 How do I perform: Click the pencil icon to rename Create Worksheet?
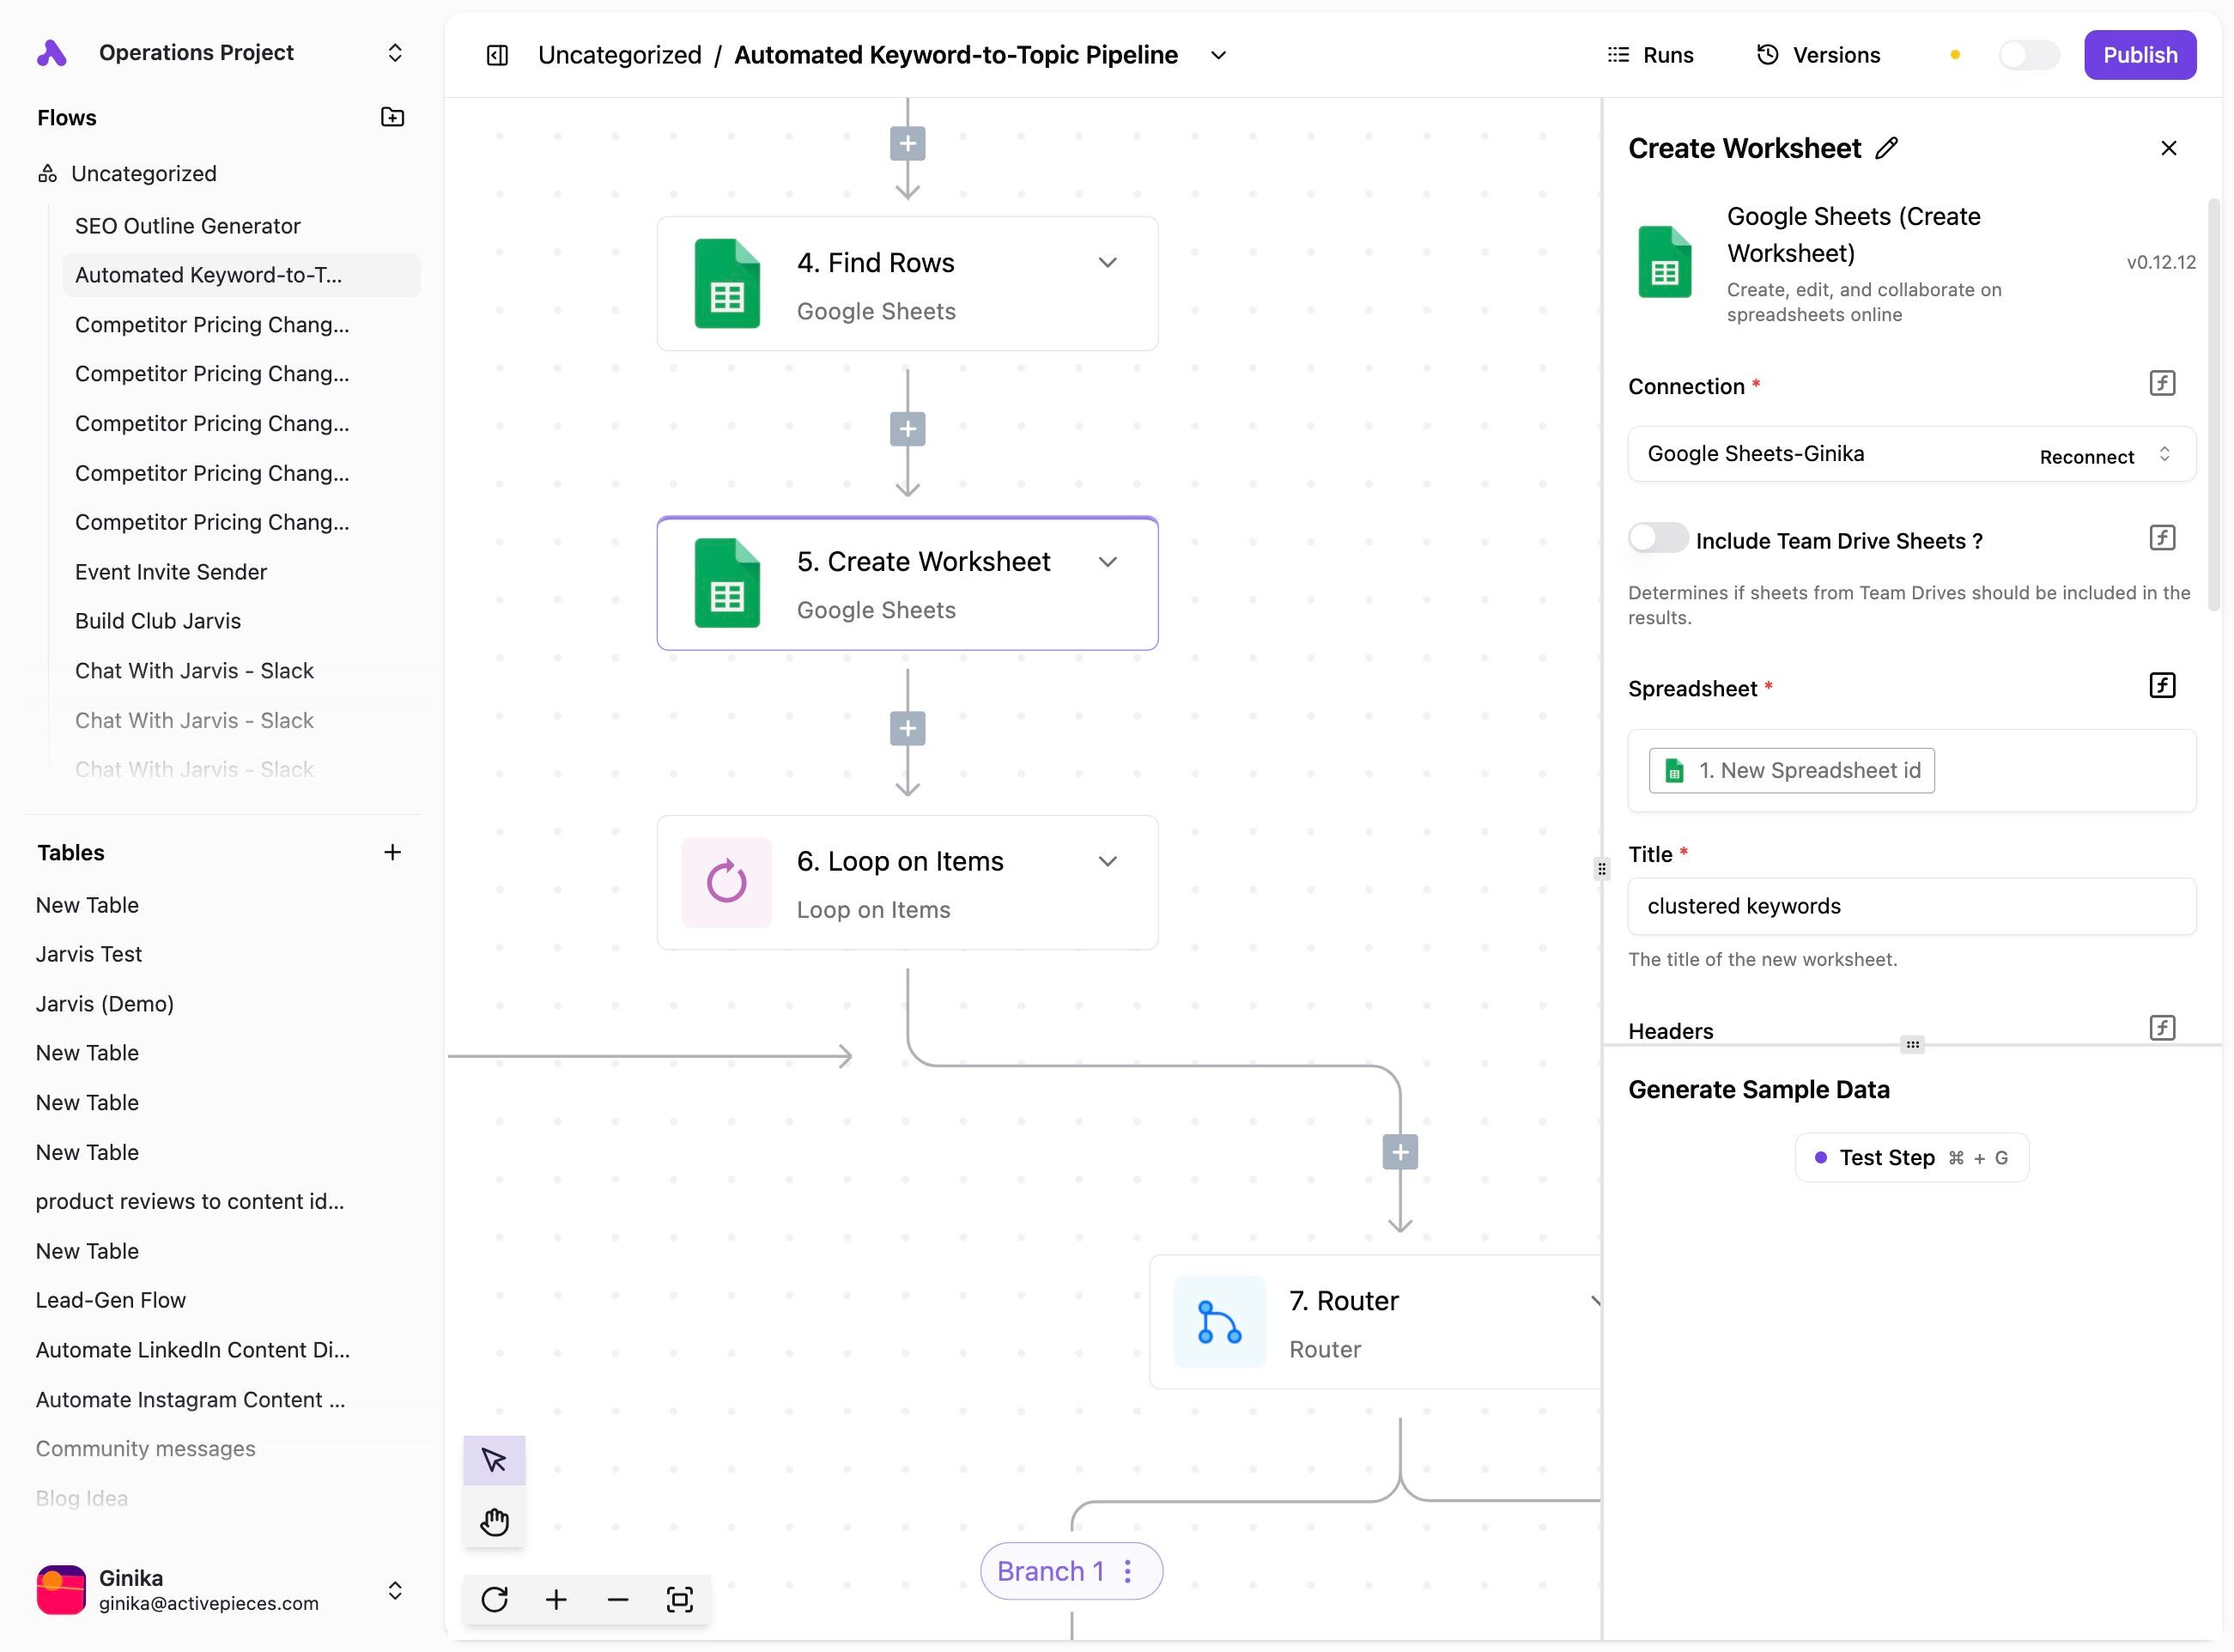(1886, 148)
